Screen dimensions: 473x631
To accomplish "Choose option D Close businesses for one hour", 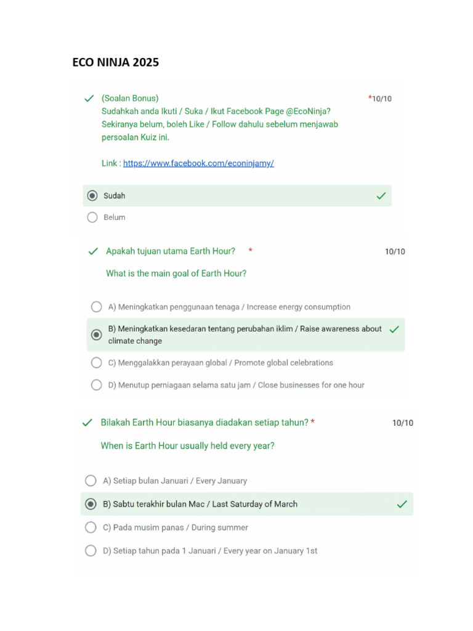I will [x=97, y=385].
